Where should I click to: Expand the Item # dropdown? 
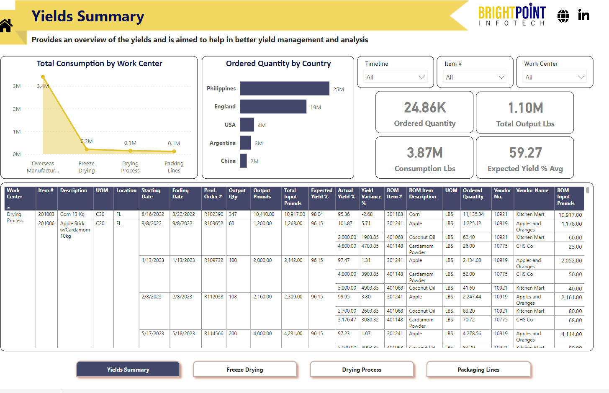tap(475, 77)
